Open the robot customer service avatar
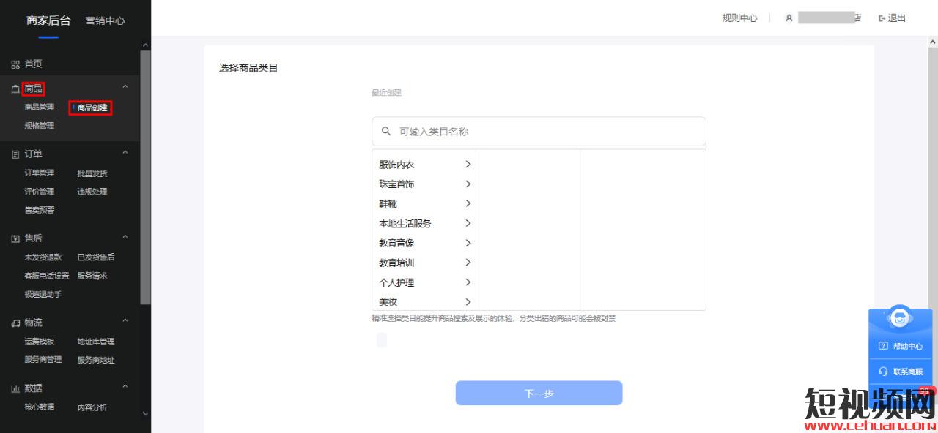938x433 pixels. point(900,319)
